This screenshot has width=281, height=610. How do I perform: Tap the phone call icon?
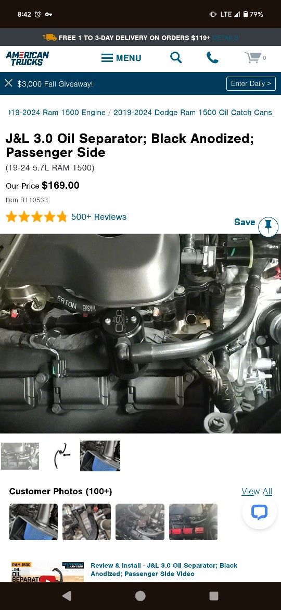[x=212, y=58]
